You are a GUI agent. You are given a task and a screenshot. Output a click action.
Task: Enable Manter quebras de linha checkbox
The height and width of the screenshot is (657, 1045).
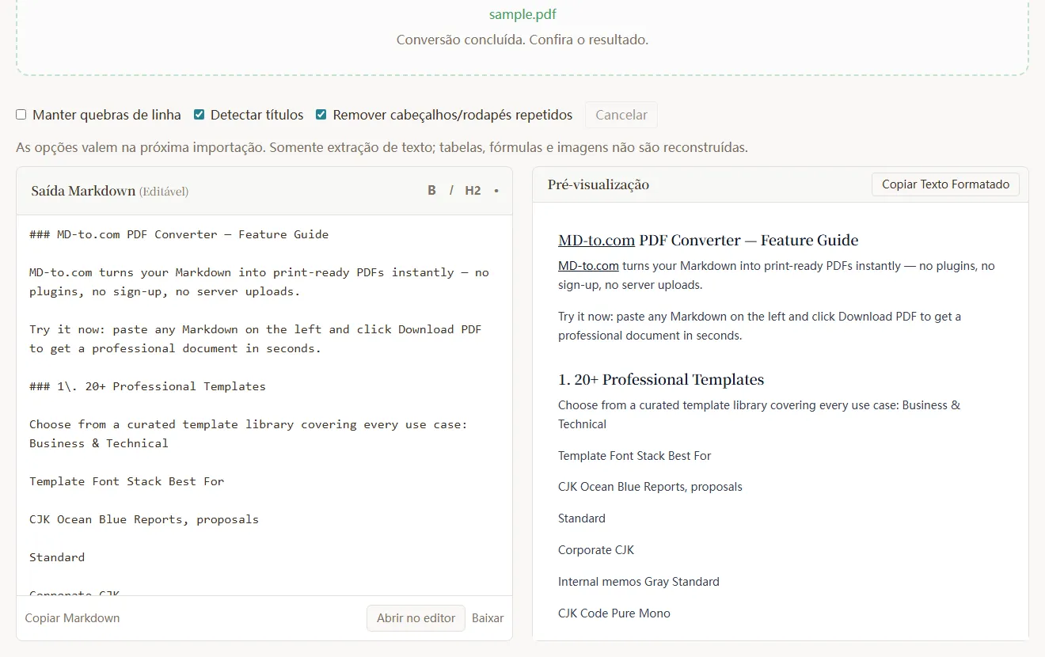21,115
